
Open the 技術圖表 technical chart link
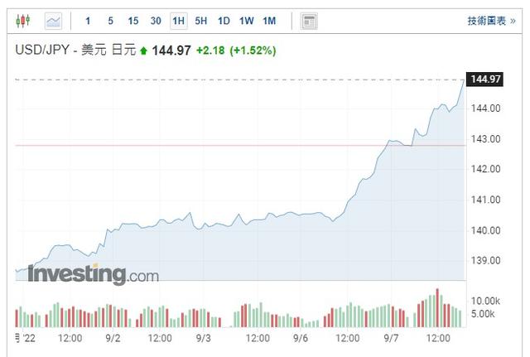(x=491, y=21)
